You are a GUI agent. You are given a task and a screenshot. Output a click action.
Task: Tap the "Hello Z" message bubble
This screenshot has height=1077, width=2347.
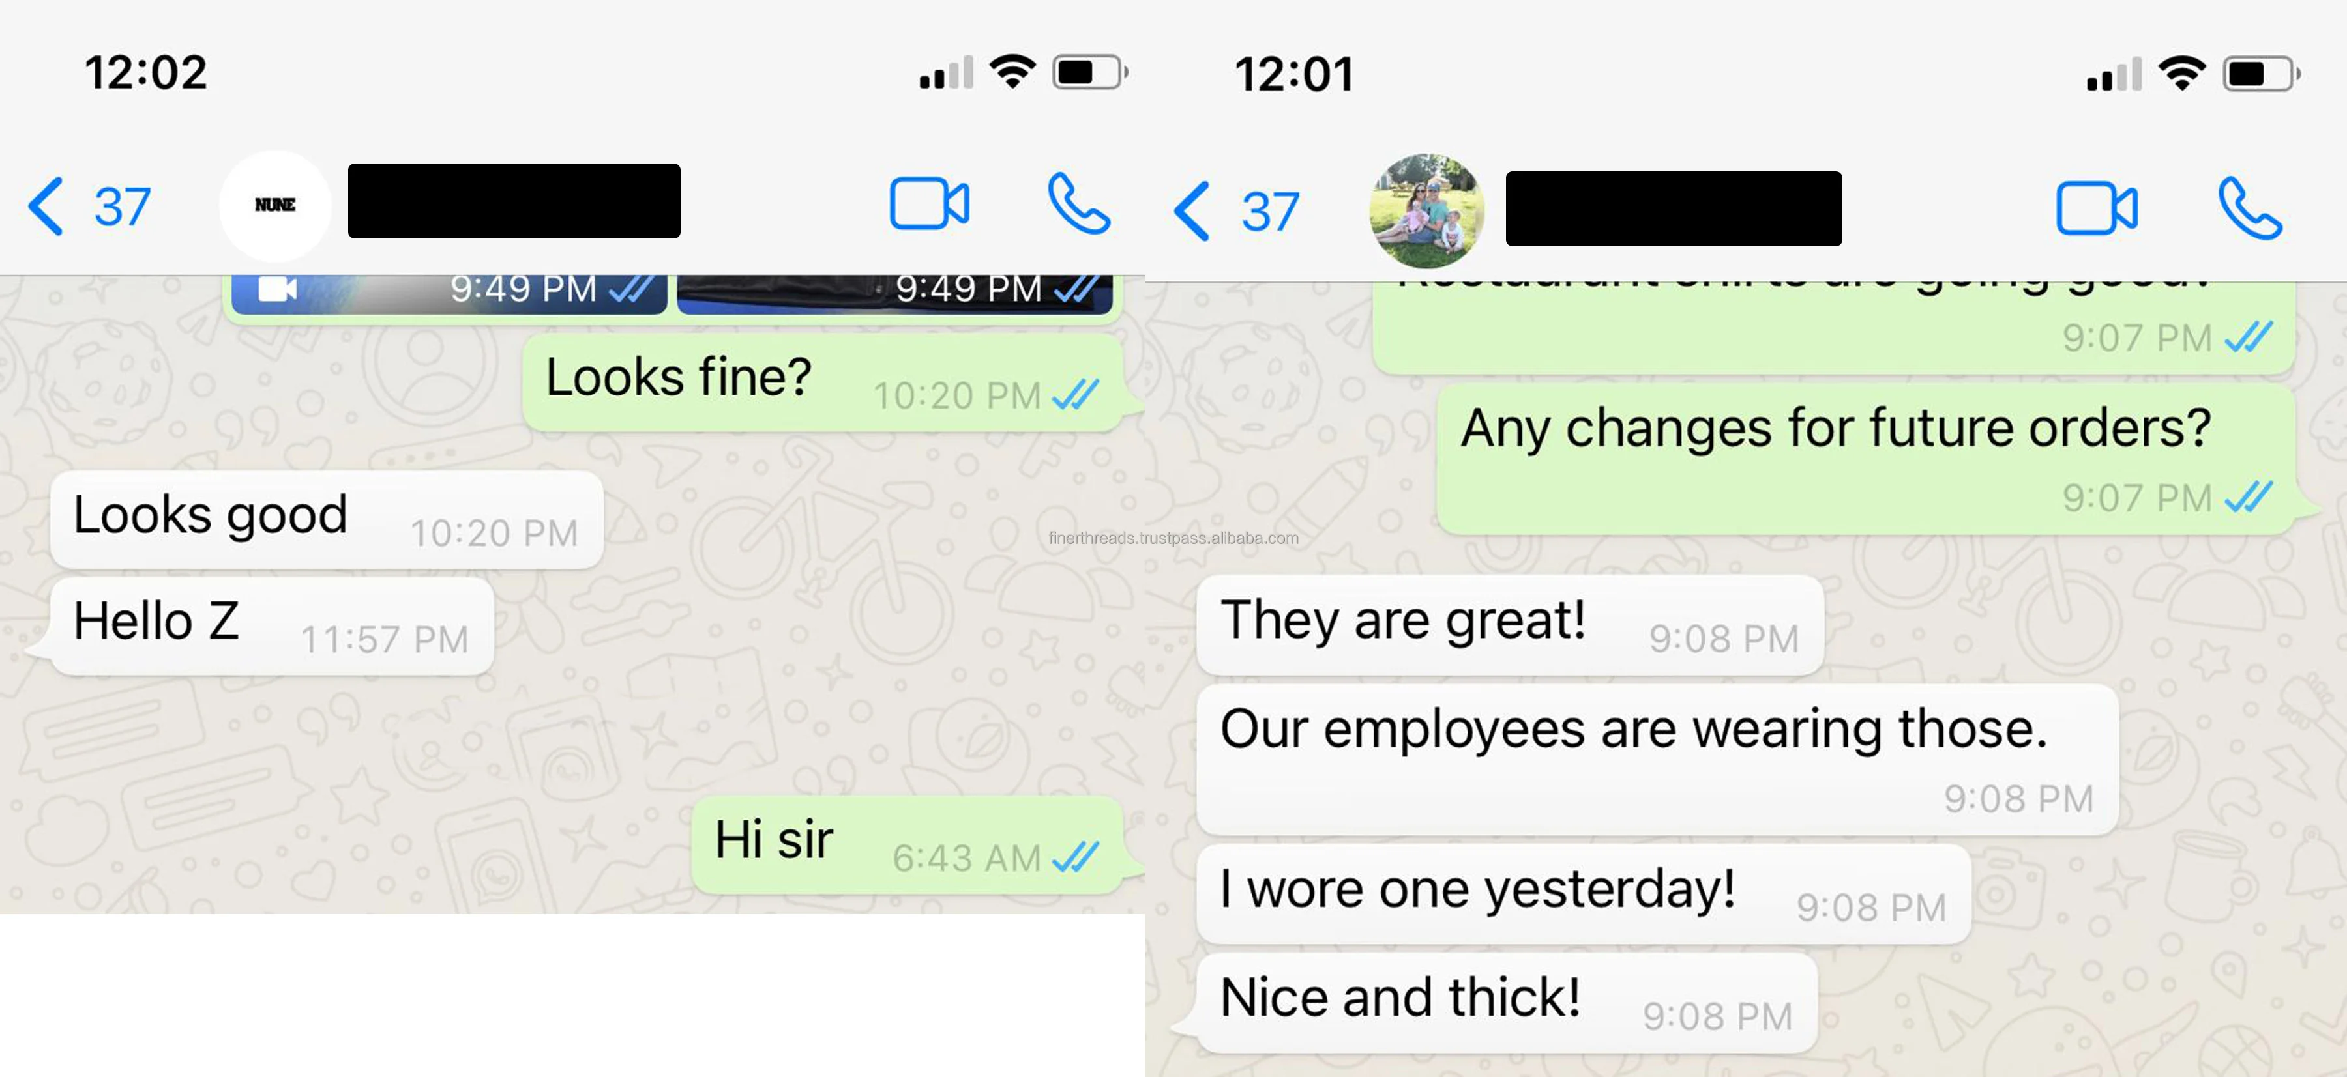coord(273,626)
